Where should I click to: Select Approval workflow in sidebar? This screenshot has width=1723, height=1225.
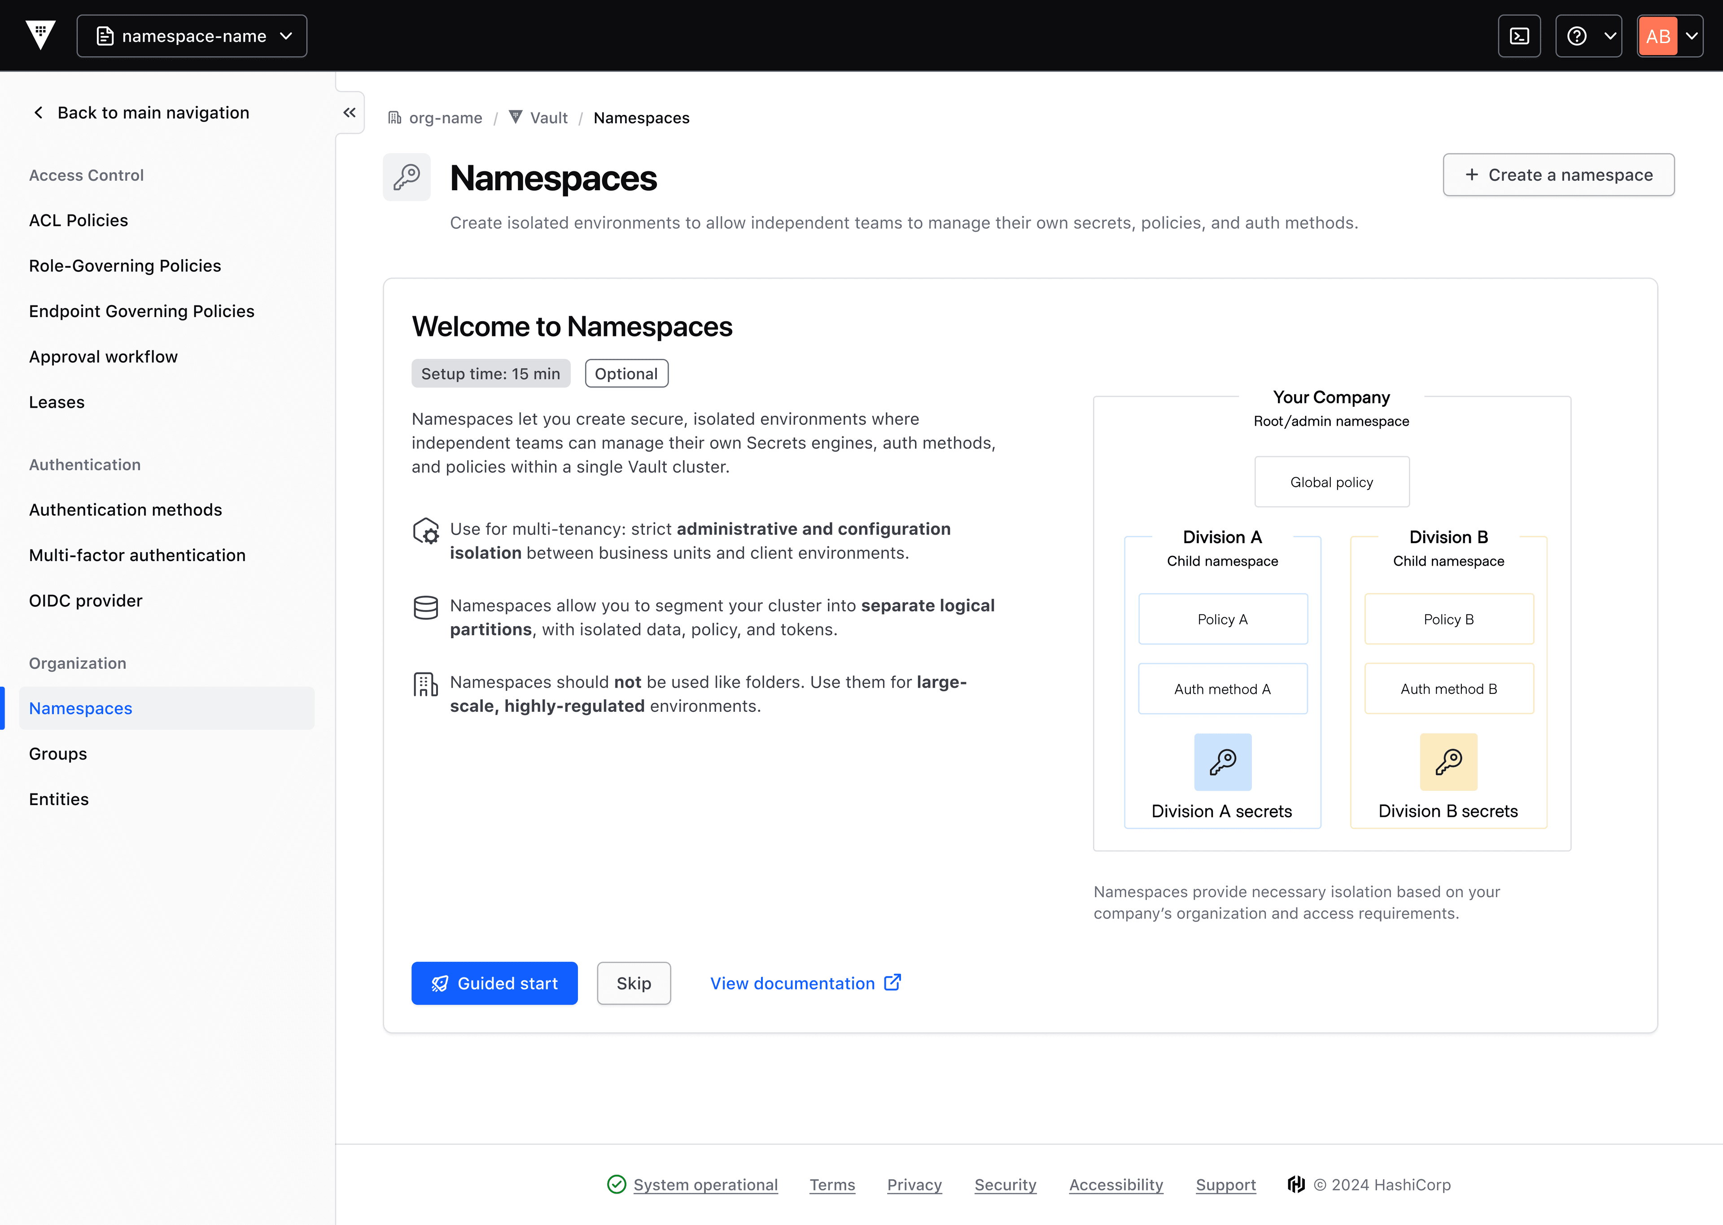click(x=103, y=357)
